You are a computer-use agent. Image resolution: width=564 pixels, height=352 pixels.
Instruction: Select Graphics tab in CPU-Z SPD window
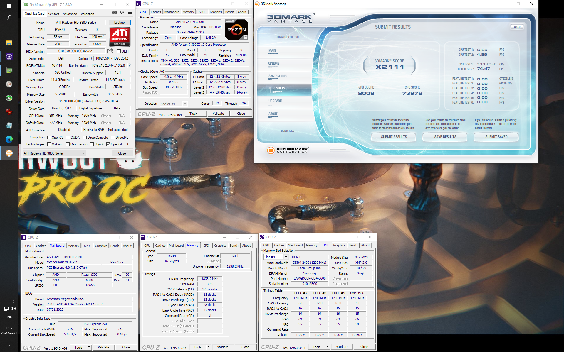coord(339,245)
